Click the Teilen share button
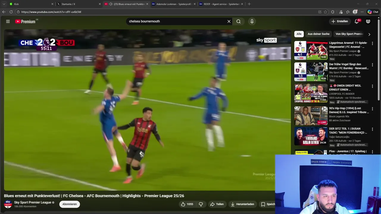Image resolution: width=381 pixels, height=214 pixels. click(x=217, y=204)
